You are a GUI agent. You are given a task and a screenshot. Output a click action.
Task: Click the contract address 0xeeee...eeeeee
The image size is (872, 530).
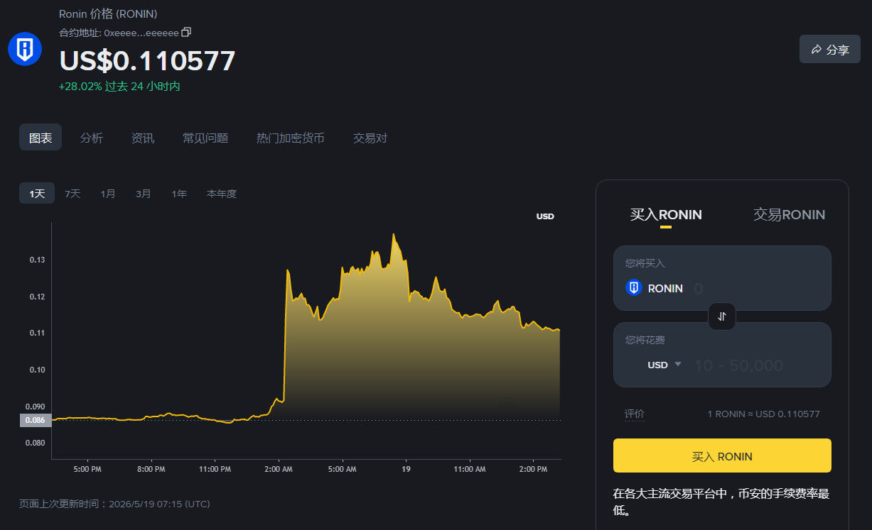[141, 33]
